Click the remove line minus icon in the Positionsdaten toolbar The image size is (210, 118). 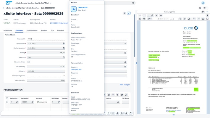tap(113, 95)
